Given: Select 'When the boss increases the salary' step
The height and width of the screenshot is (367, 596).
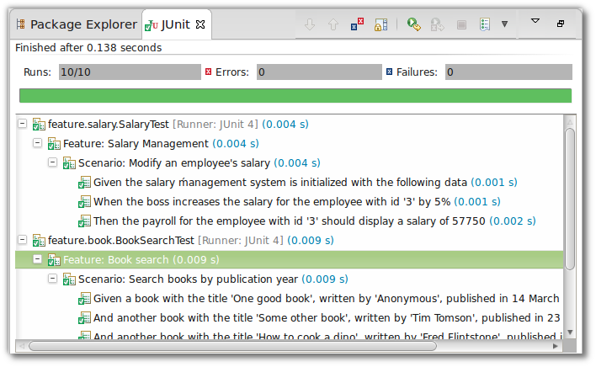Looking at the screenshot, I should tap(276, 201).
